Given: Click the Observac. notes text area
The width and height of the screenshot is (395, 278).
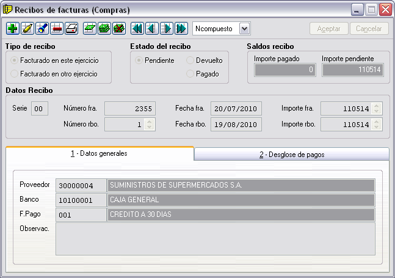Looking at the screenshot, I should 216,239.
